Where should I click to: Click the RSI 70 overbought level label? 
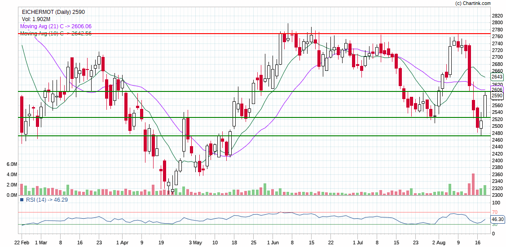point(494,212)
